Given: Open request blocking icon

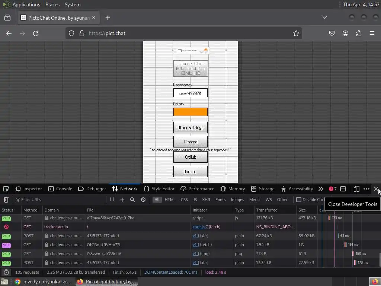Looking at the screenshot, I should [x=143, y=200].
